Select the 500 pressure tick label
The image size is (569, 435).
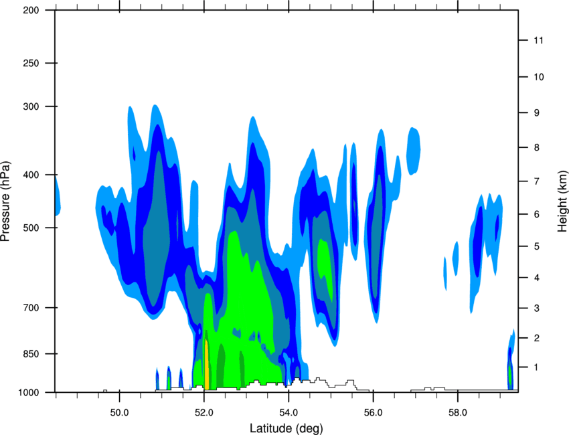[x=31, y=228]
